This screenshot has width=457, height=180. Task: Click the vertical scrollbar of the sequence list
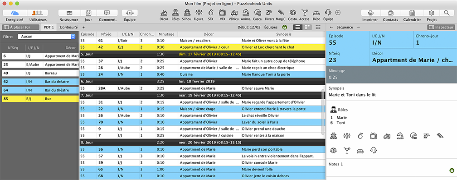point(322,112)
